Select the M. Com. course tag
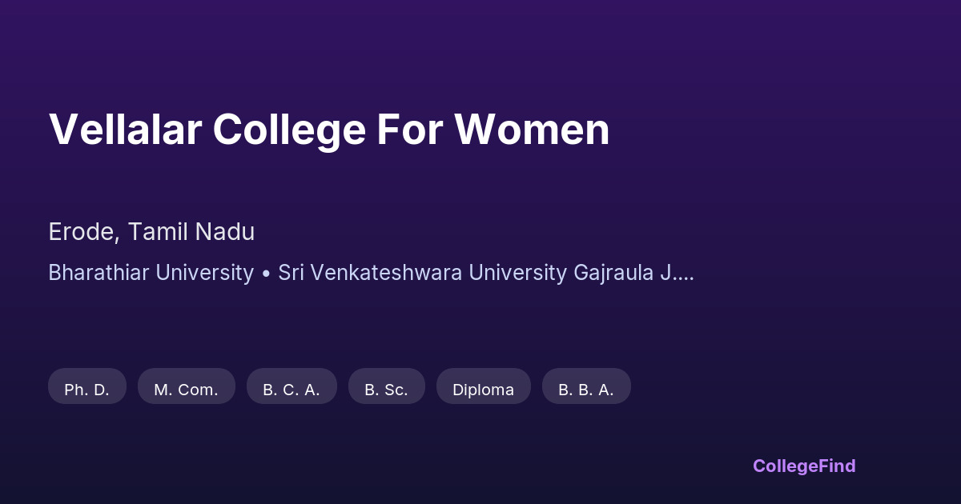The height and width of the screenshot is (504, 961). [x=186, y=390]
